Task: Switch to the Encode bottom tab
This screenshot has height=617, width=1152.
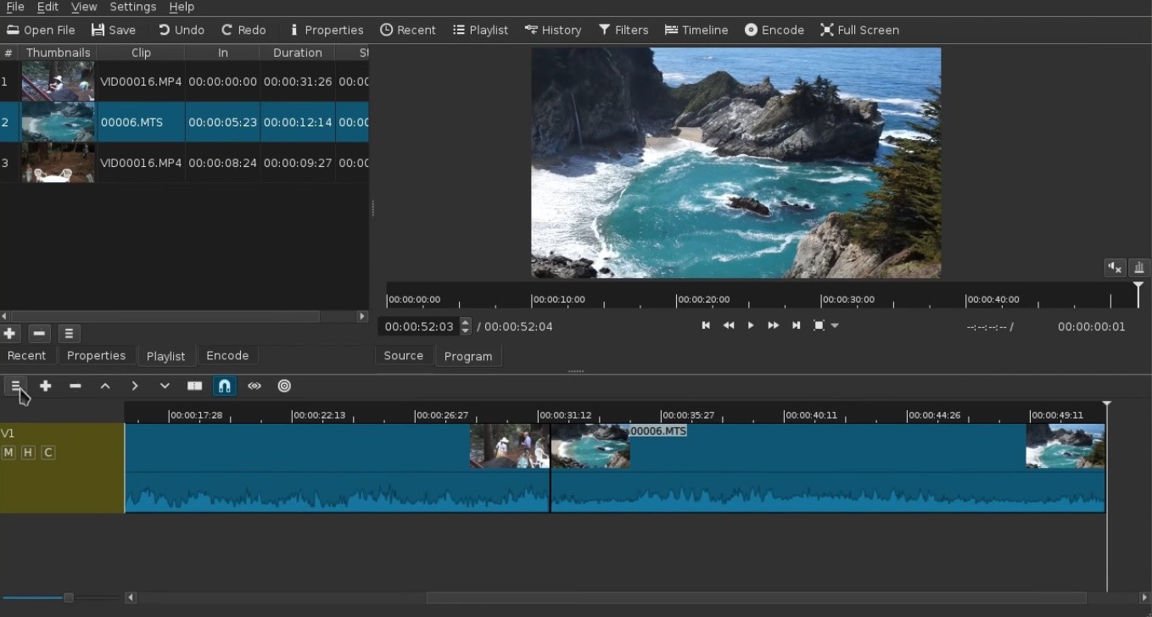Action: 227,356
